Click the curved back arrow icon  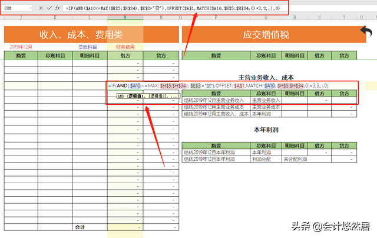pyautogui.click(x=366, y=31)
